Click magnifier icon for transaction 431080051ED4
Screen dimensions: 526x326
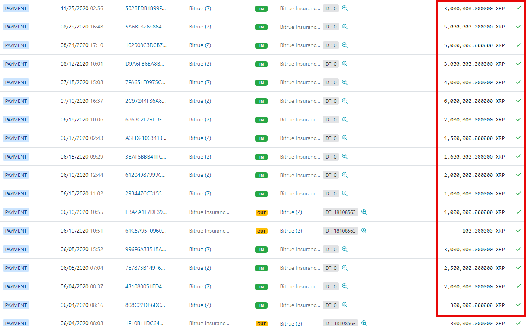[345, 286]
